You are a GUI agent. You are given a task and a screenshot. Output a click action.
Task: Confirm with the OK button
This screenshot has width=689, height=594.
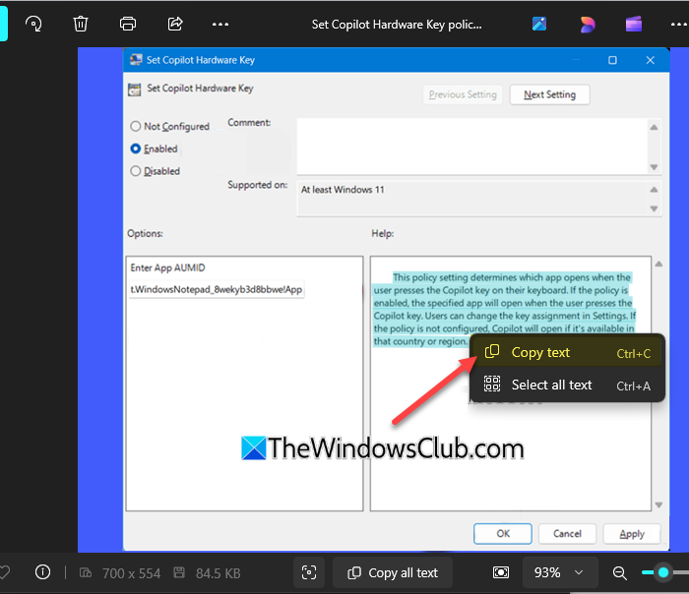503,533
